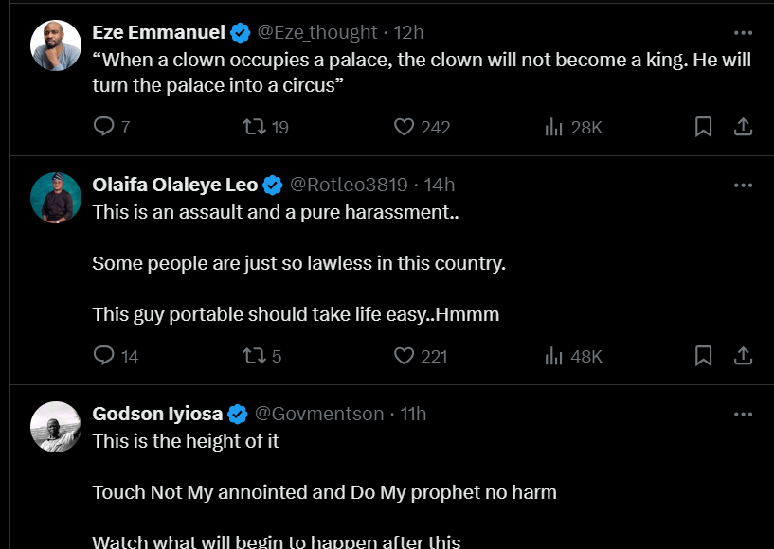Open Godson Iyiosa's tweet via 11h timestamp
This screenshot has height=549, width=774.
coord(413,414)
